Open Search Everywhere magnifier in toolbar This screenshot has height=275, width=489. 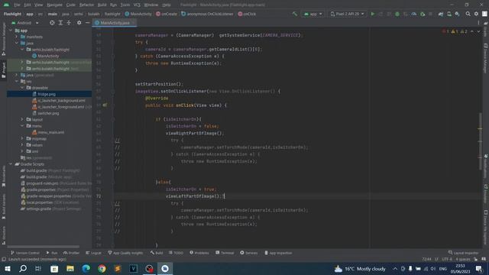(x=468, y=14)
